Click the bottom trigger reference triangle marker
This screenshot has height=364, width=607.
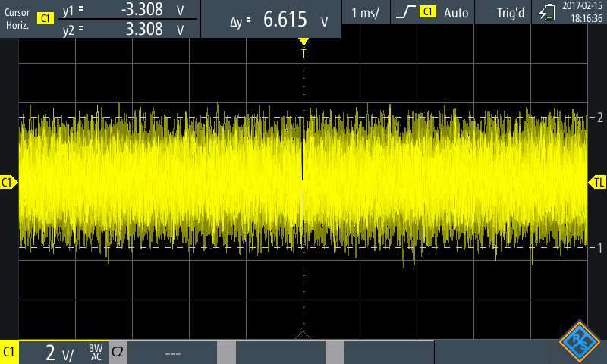[303, 334]
